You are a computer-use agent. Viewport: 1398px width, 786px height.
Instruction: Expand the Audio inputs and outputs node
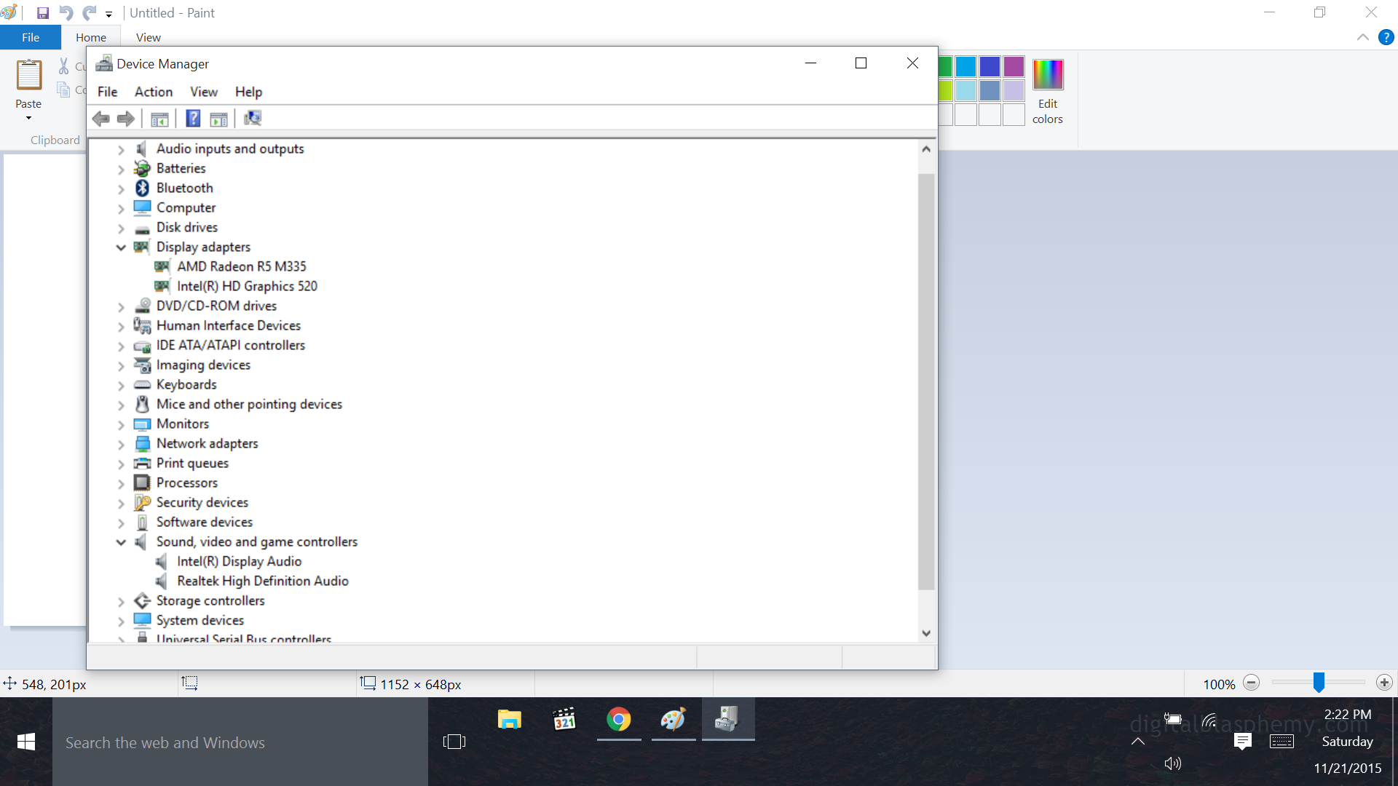(121, 149)
